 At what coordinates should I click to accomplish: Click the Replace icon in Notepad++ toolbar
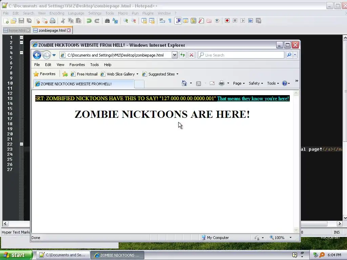(115, 21)
